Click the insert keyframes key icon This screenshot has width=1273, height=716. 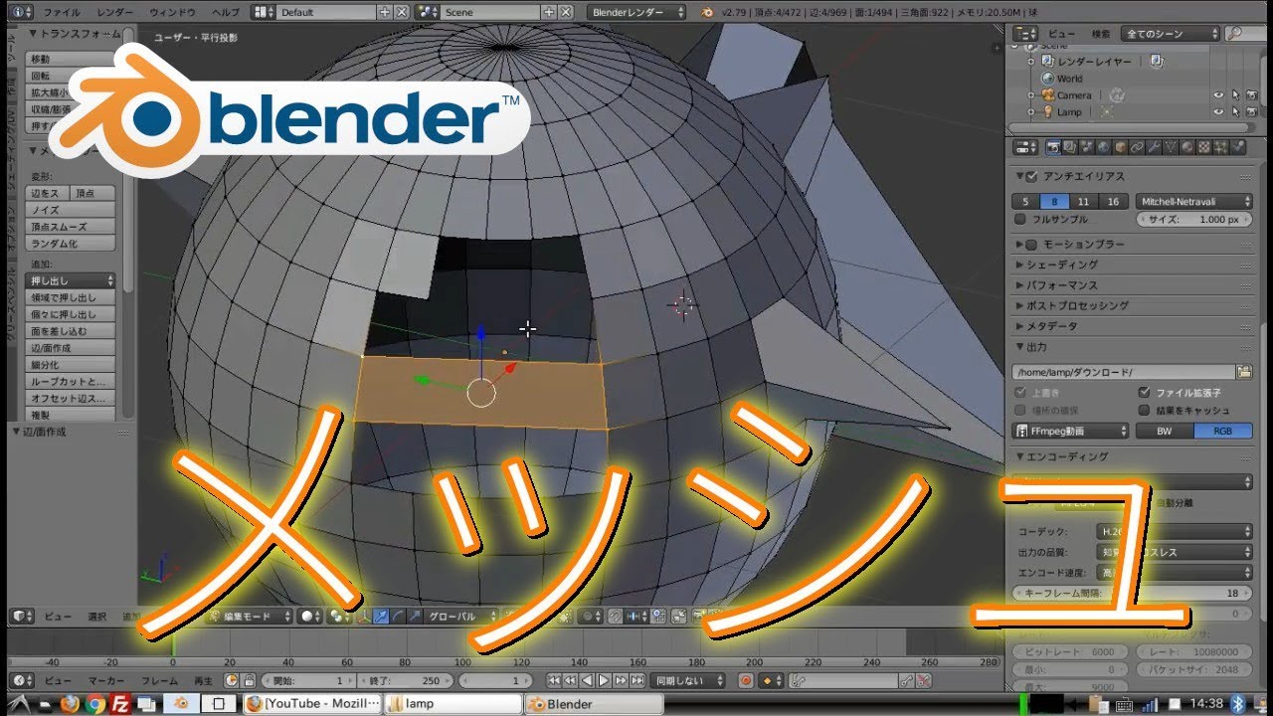(906, 681)
